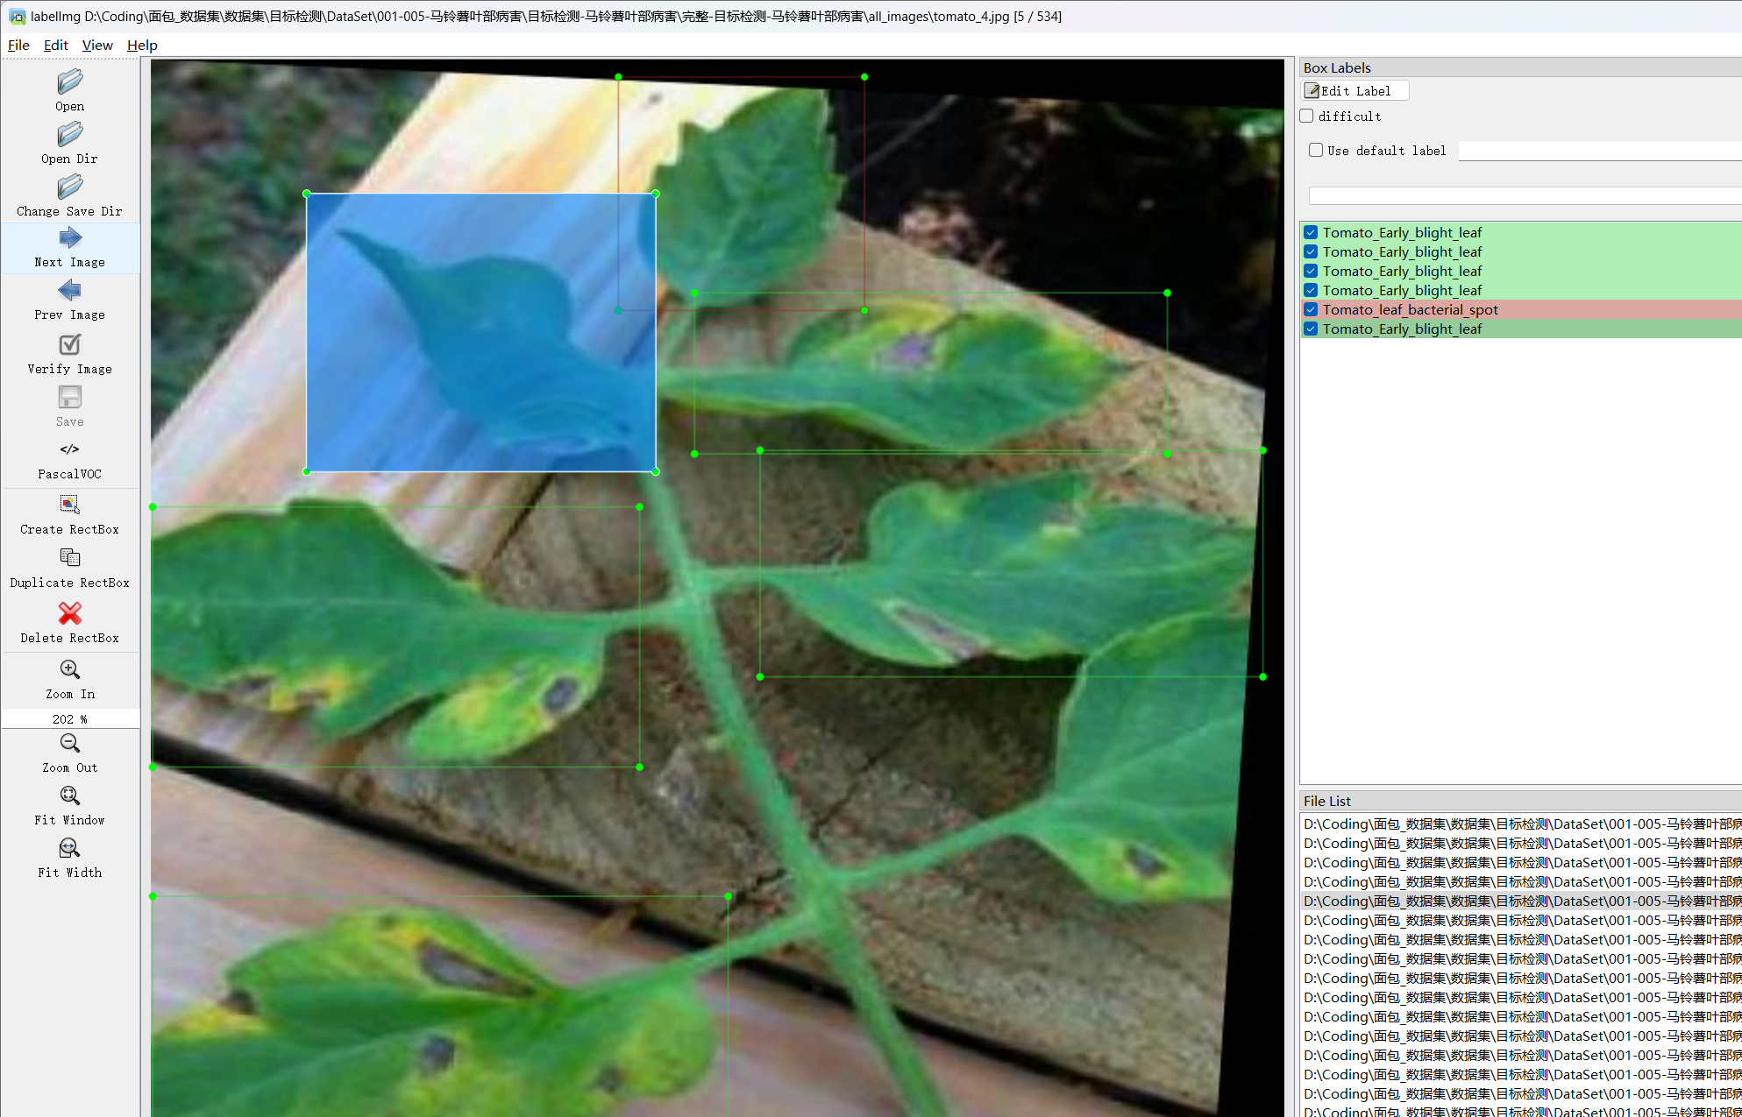1742x1117 pixels.
Task: Delete RectBox with red X icon
Action: (x=70, y=612)
